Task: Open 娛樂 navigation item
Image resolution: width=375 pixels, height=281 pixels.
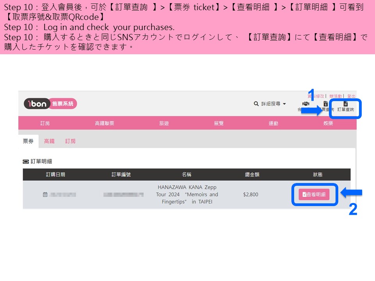Action: click(328, 123)
